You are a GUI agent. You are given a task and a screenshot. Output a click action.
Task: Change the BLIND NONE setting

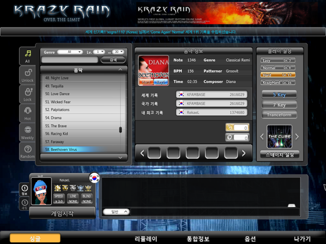coord(87,199)
